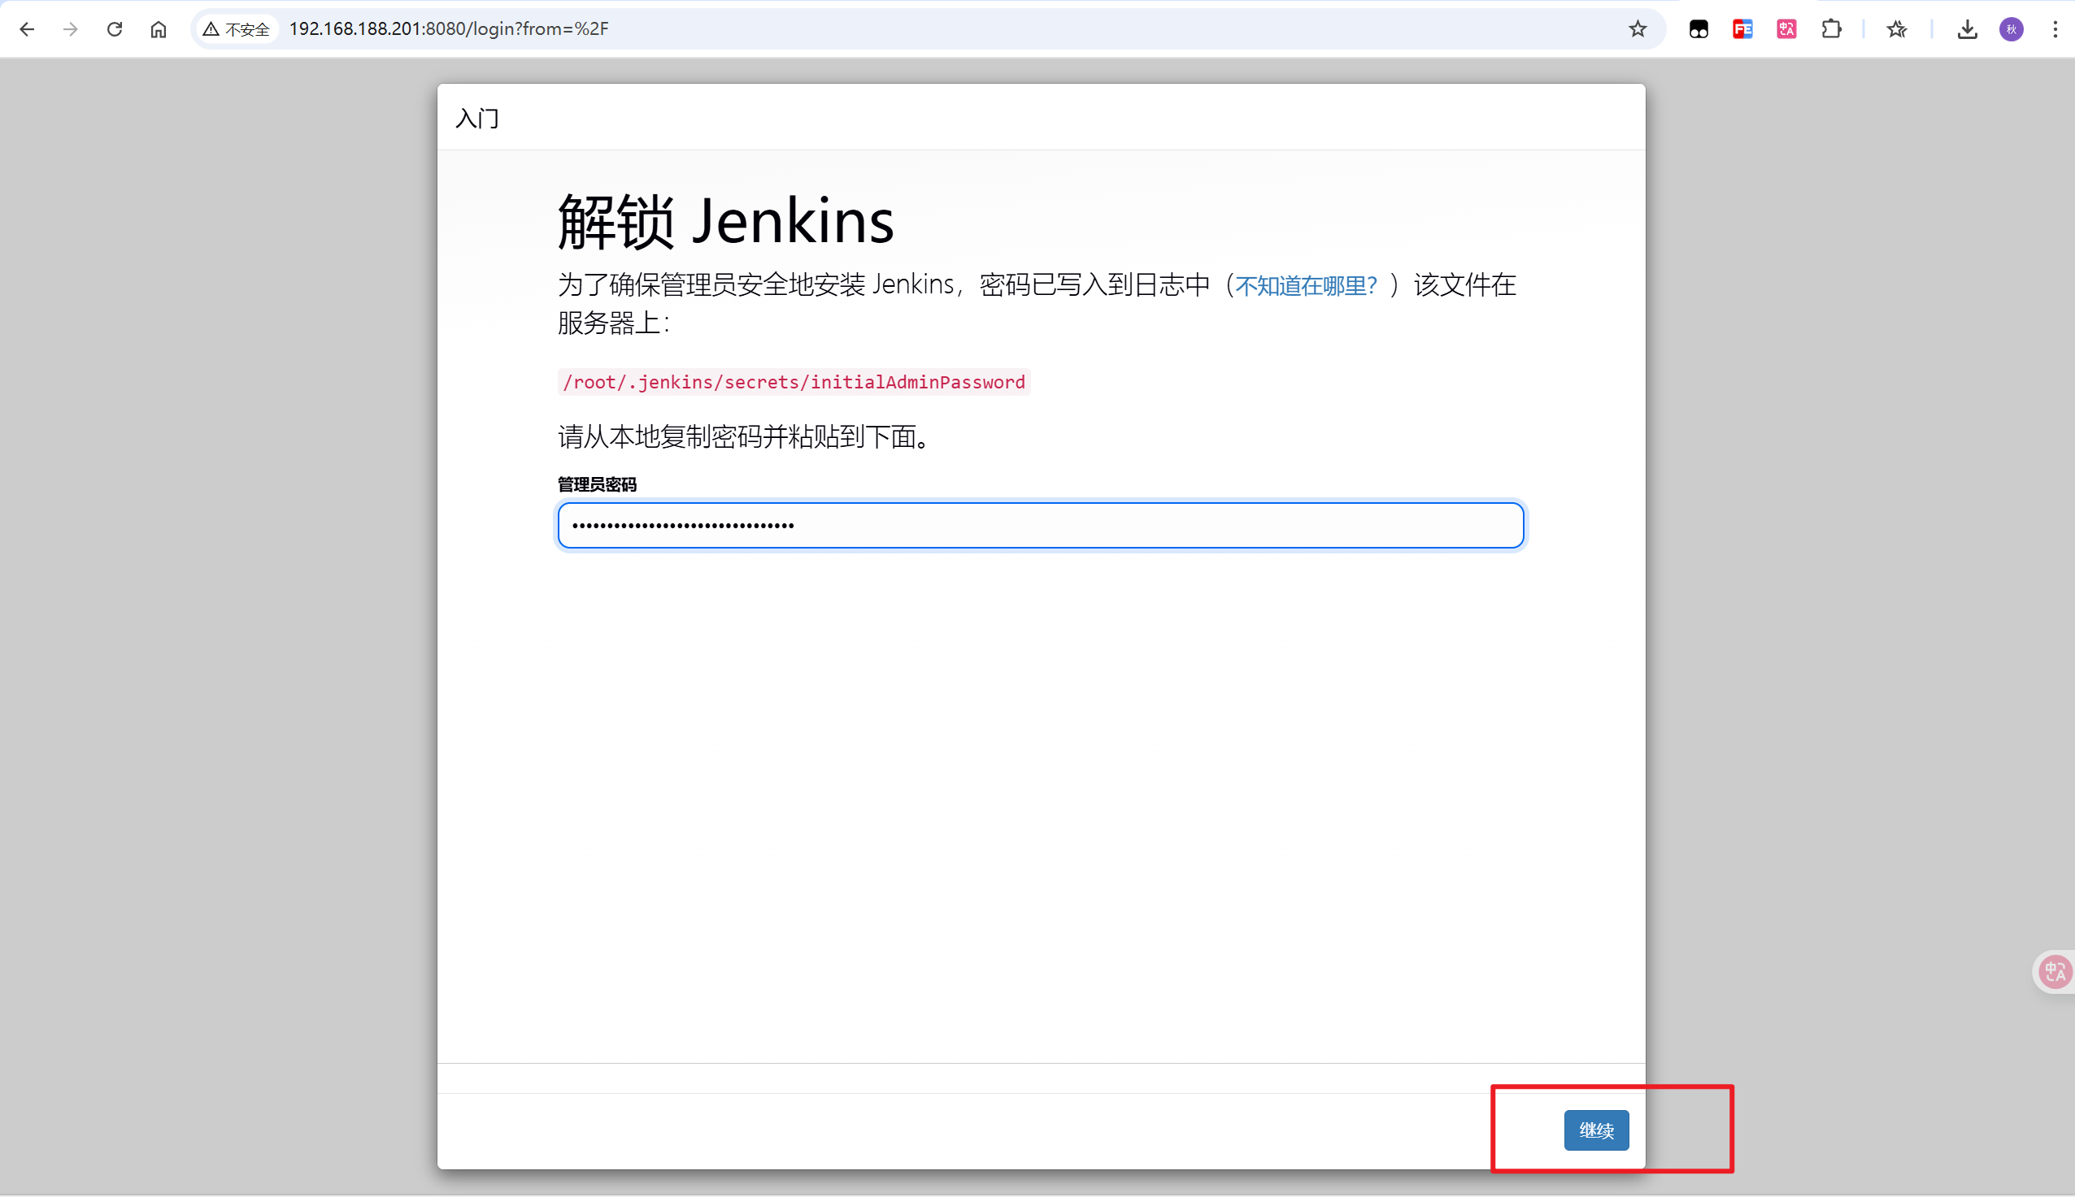Open the pink translate extension in toolbar
Viewport: 2075px width, 1197px height.
click(1786, 29)
